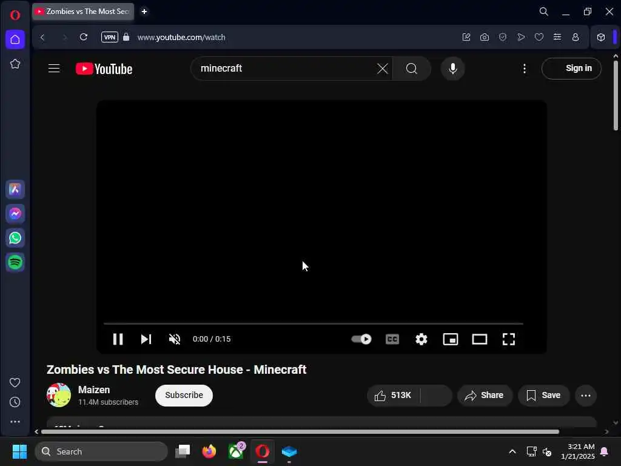Screen dimensions: 621x466
Task: Toggle the autoplay switch
Action: coord(361,339)
